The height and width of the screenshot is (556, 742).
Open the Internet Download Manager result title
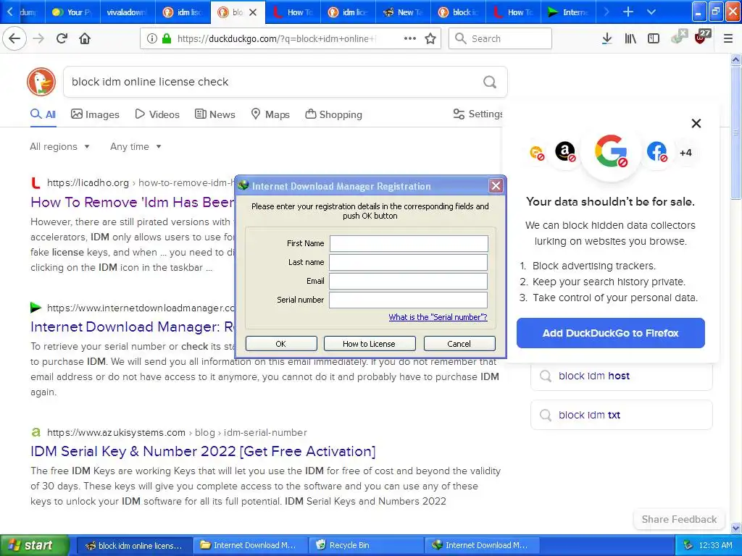(133, 327)
